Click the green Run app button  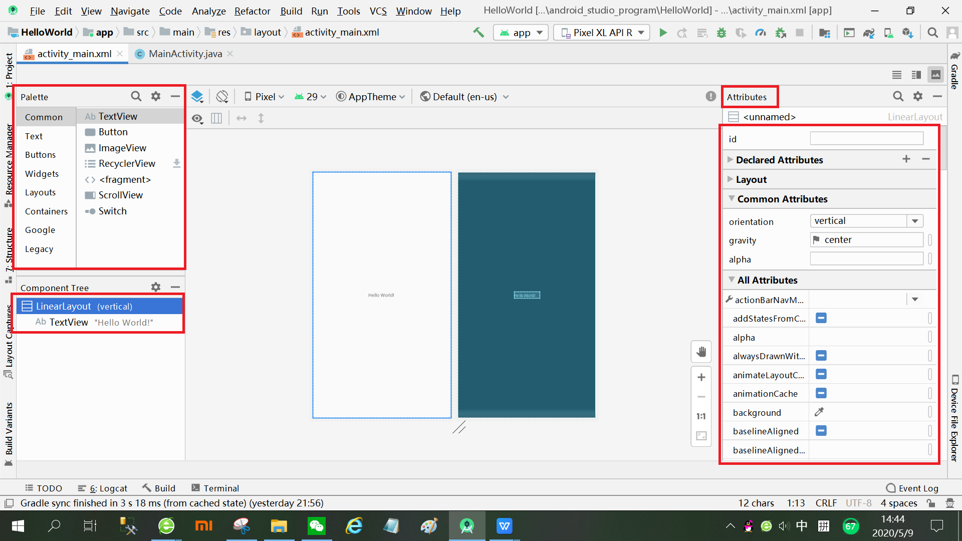663,33
